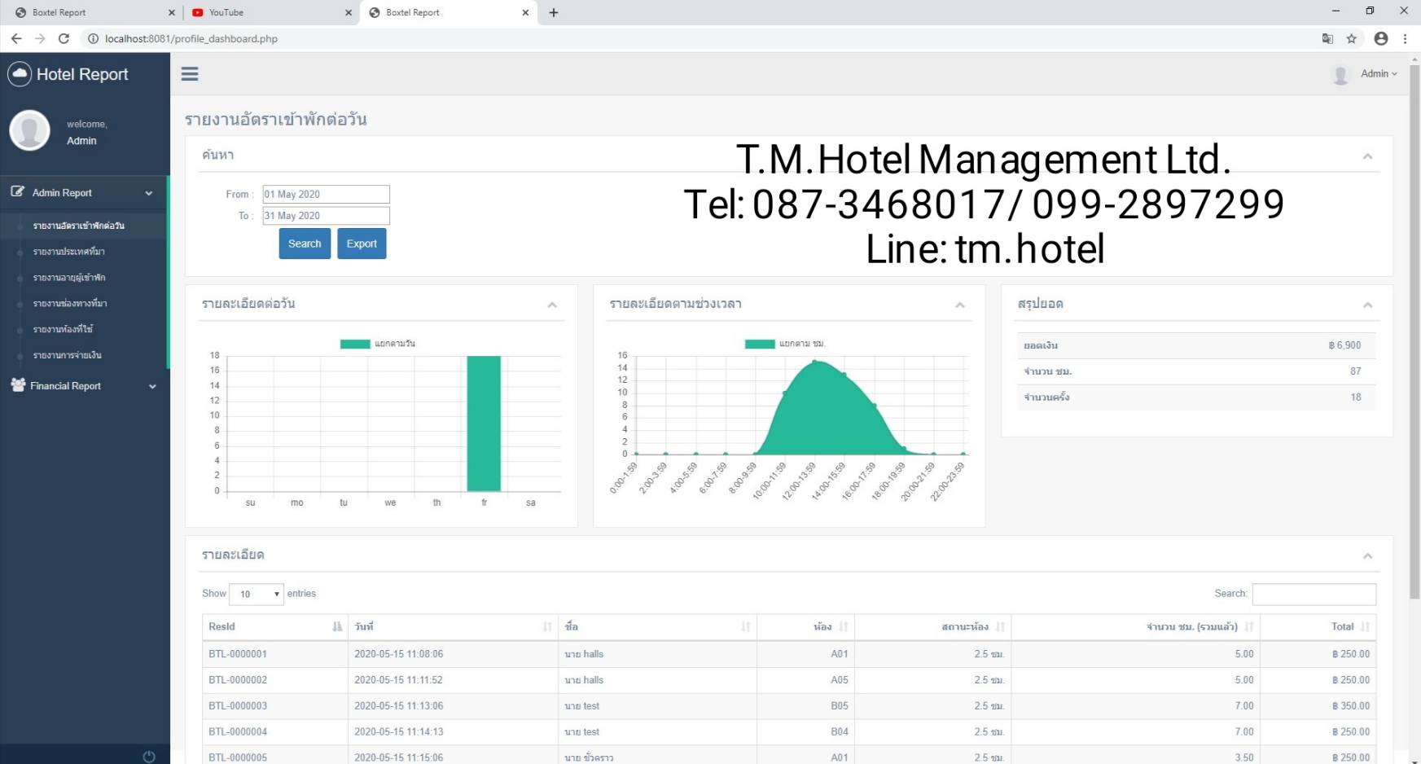Click the translate page icon
Image resolution: width=1421 pixels, height=764 pixels.
[x=1327, y=38]
